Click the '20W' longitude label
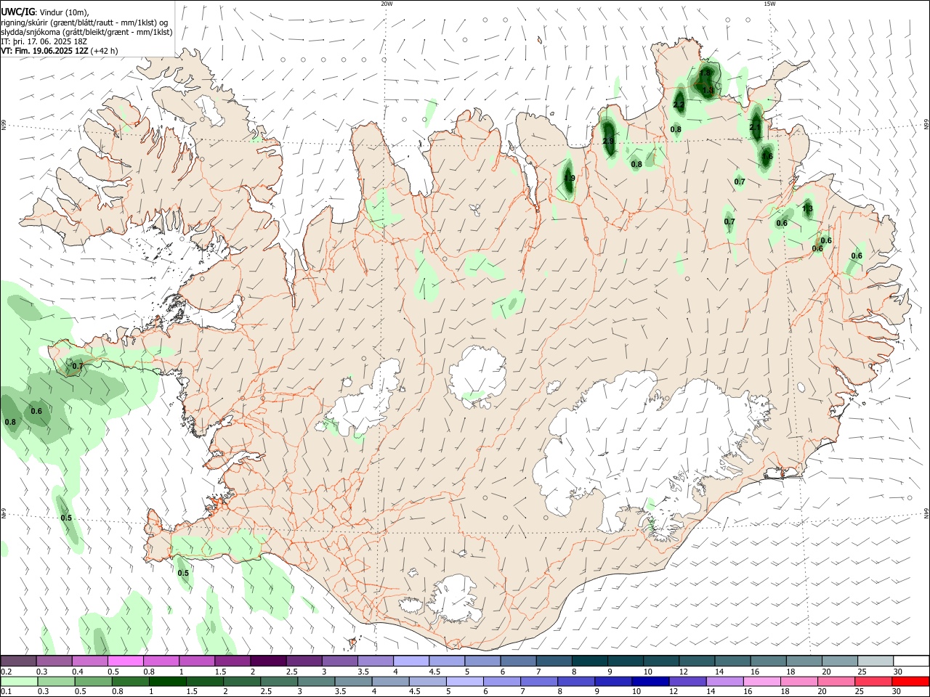 pos(387,4)
